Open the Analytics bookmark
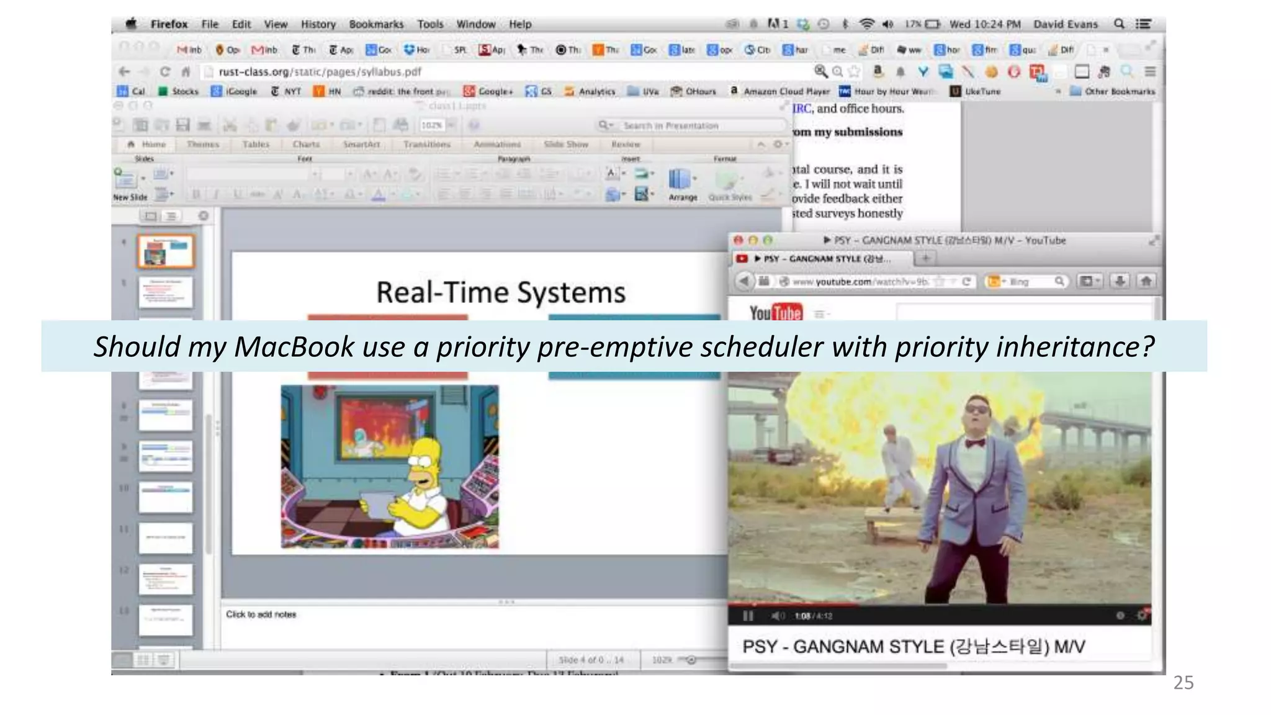1271x715 pixels. [590, 91]
